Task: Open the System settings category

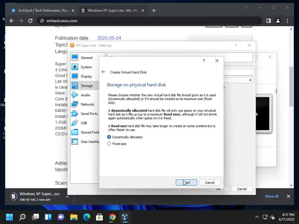Action: point(85,67)
